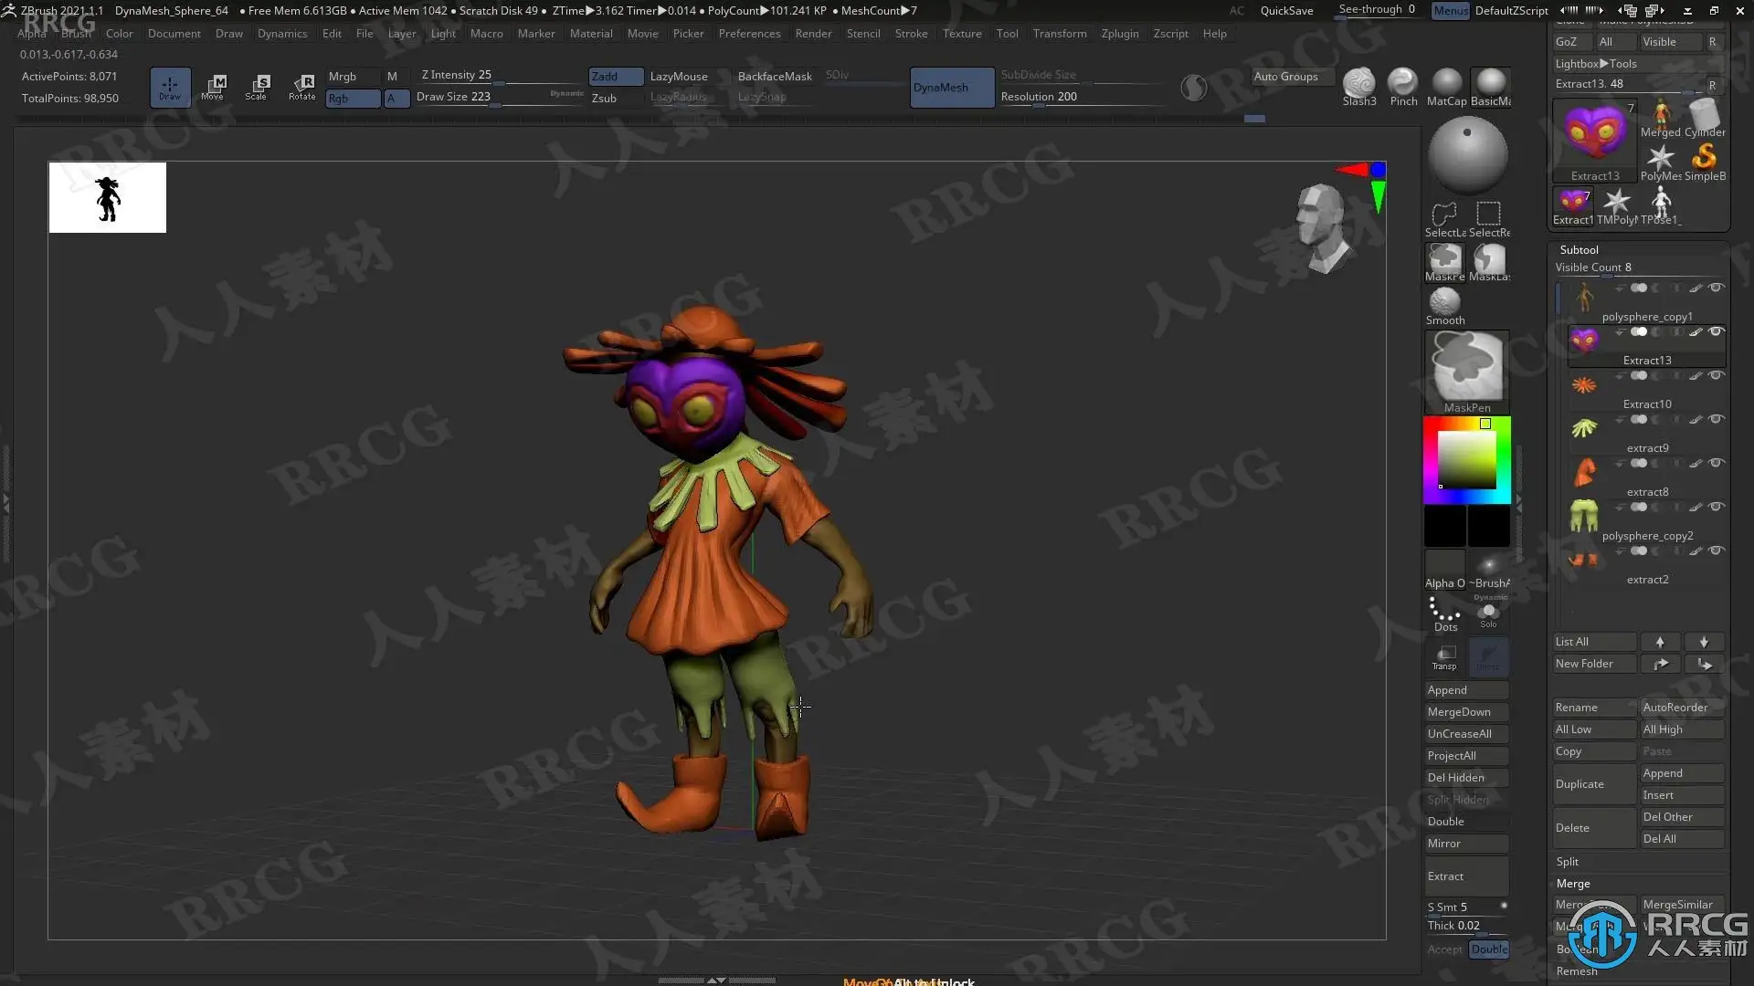Pick the Pinch brush icon
The image size is (1754, 986).
pyautogui.click(x=1403, y=88)
